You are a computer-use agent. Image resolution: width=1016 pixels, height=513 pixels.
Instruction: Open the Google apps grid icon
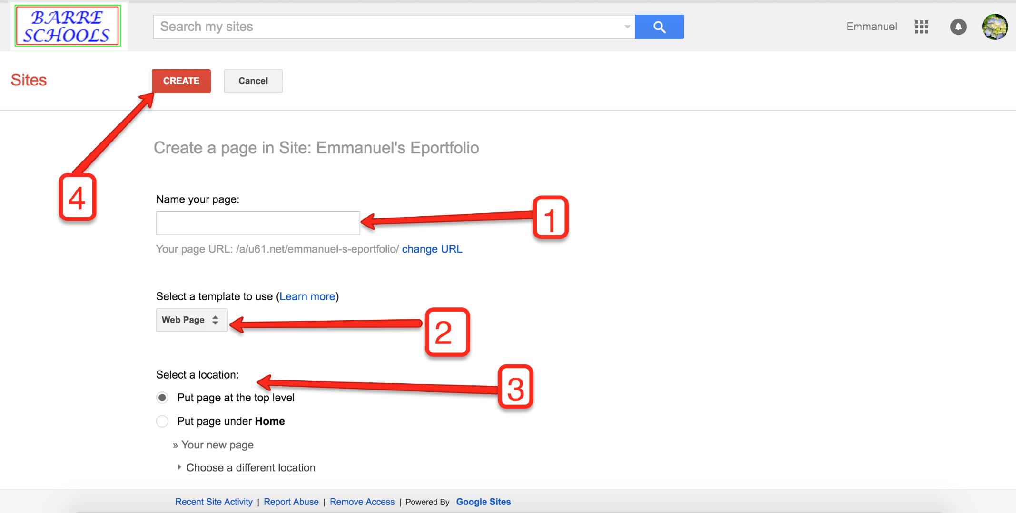click(x=921, y=27)
